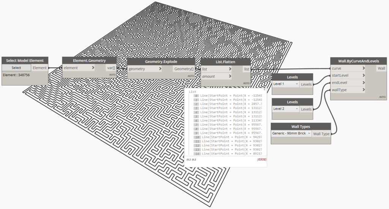Click List header in preview bubble
This screenshot has width=389, height=209.
pyautogui.click(x=192, y=92)
